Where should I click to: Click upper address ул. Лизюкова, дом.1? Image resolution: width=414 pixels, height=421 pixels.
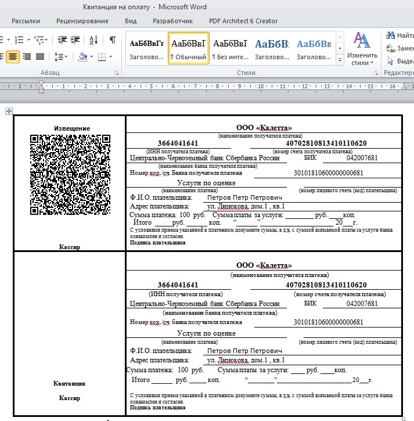click(x=246, y=206)
